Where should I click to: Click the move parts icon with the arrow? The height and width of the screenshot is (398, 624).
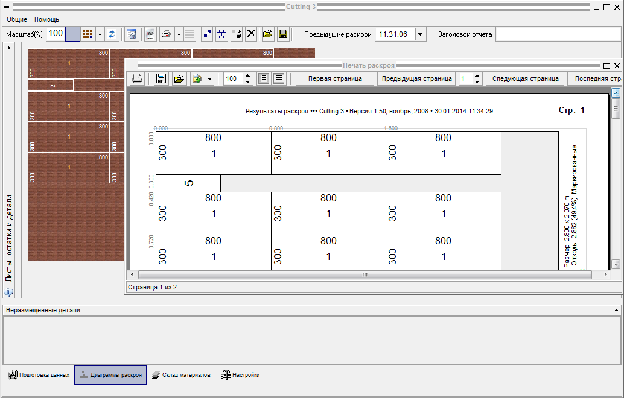click(x=237, y=34)
